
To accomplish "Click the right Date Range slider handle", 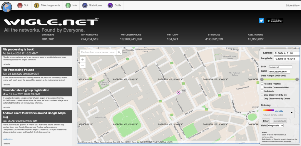I will (x=297, y=79).
